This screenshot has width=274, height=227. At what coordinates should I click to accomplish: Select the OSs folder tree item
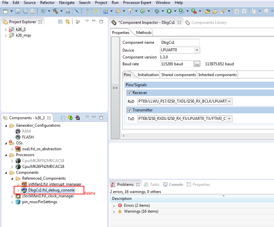point(19,143)
